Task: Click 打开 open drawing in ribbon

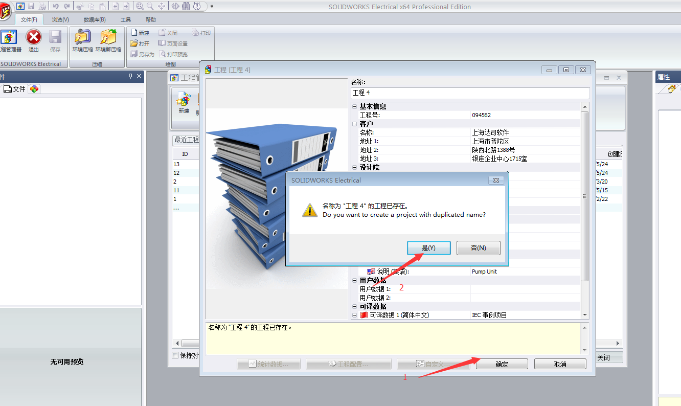Action: 140,43
